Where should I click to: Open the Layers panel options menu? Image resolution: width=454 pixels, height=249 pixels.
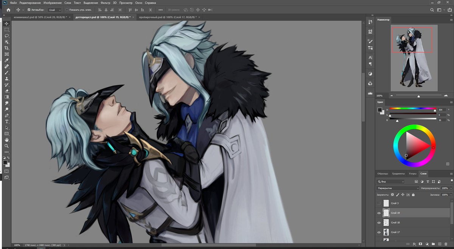pyautogui.click(x=451, y=173)
